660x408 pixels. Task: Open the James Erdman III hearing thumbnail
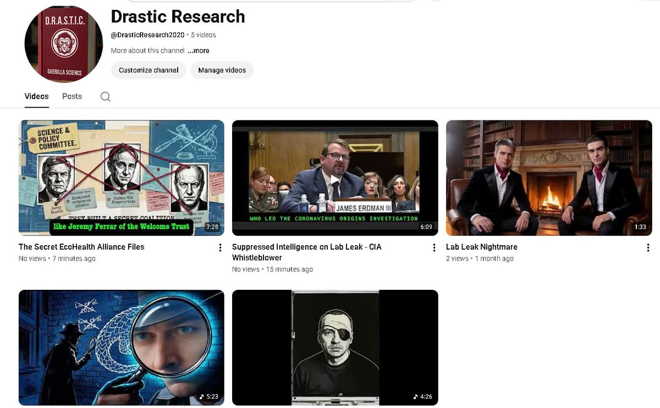[x=335, y=178]
